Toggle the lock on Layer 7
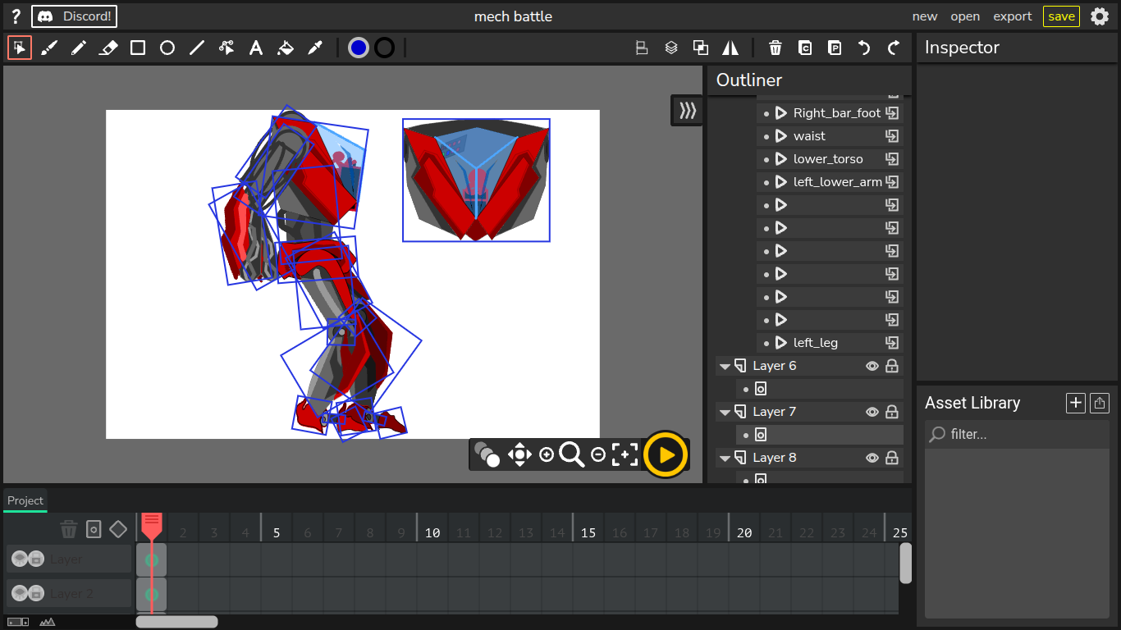Screen dimensions: 1121x630 [892, 412]
